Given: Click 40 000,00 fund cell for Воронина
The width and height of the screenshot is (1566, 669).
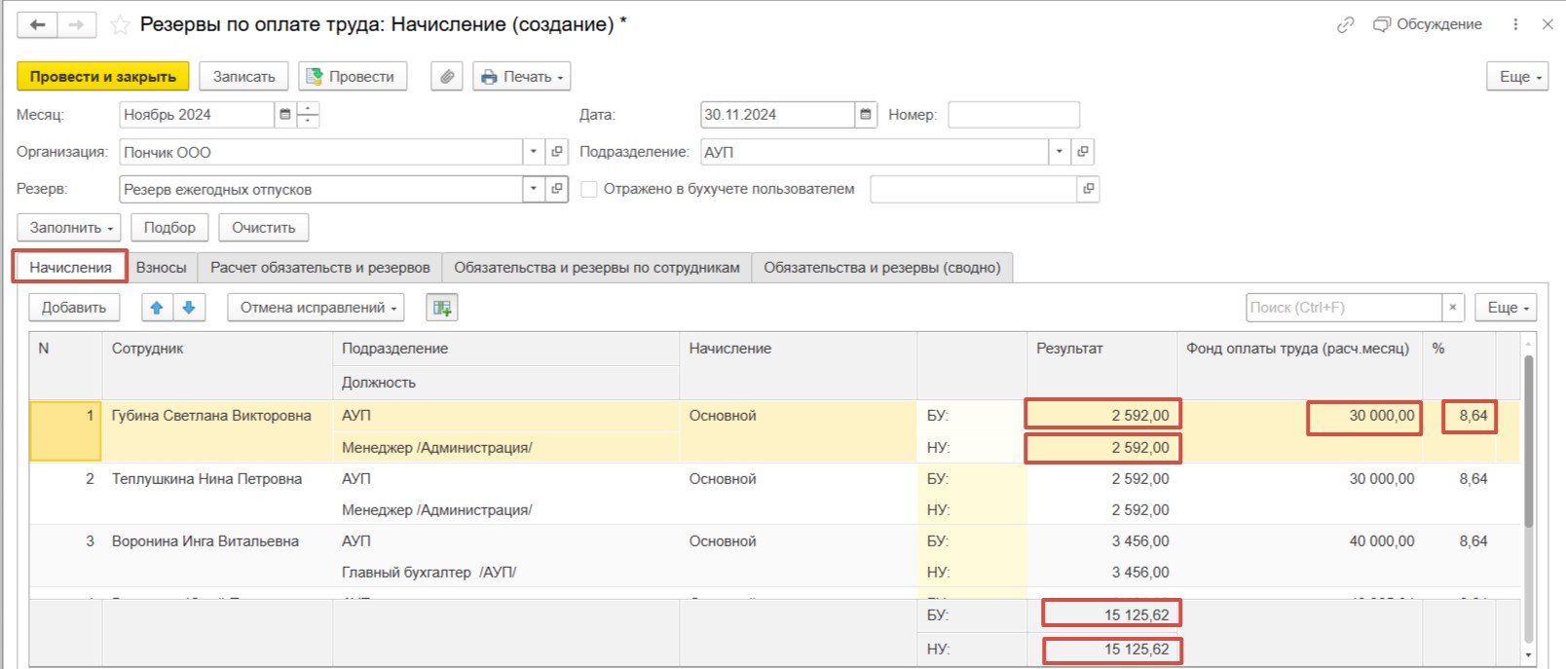Looking at the screenshot, I should [1300, 541].
